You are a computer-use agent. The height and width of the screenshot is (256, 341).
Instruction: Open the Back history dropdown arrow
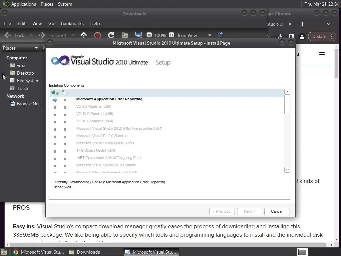coord(31,35)
